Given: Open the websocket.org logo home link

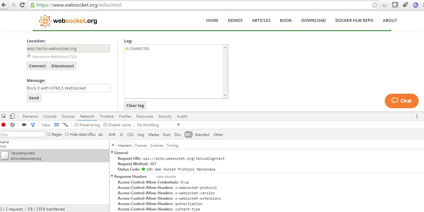Looking at the screenshot, I should coord(68,21).
